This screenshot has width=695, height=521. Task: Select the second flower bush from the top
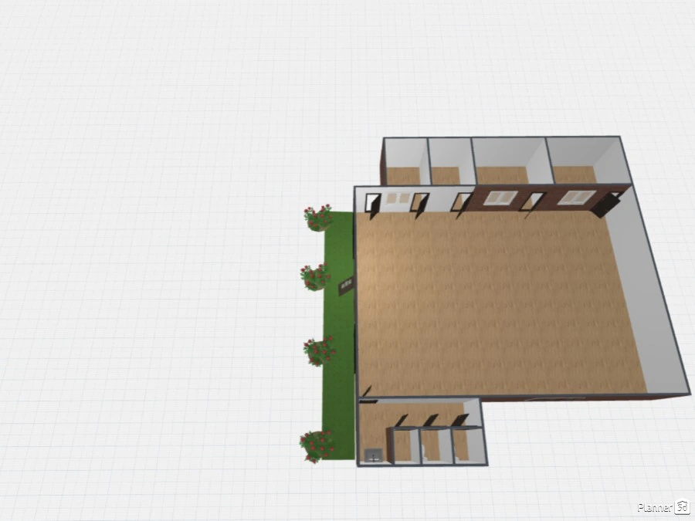tap(315, 276)
